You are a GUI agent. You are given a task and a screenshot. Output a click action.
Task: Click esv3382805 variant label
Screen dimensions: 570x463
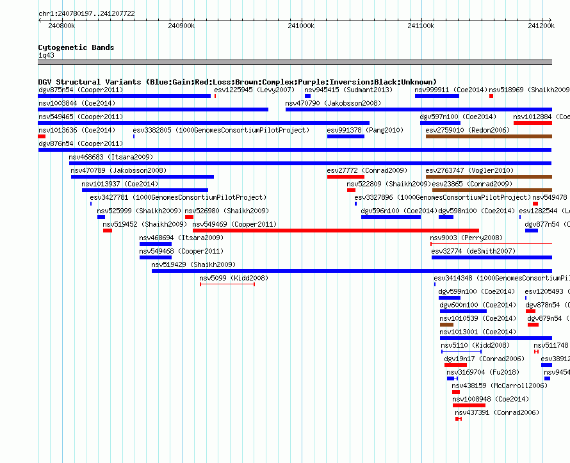click(x=221, y=130)
